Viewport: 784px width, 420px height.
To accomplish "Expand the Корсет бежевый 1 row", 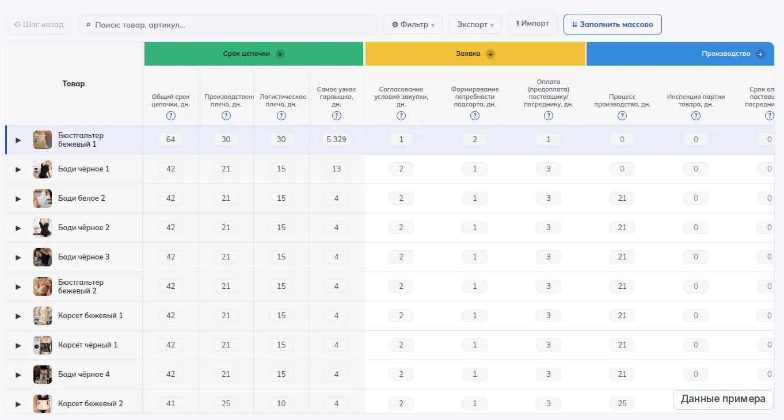I will (18, 316).
